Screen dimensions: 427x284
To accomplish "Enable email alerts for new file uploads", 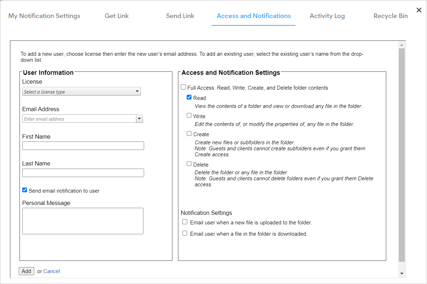I will click(x=185, y=222).
